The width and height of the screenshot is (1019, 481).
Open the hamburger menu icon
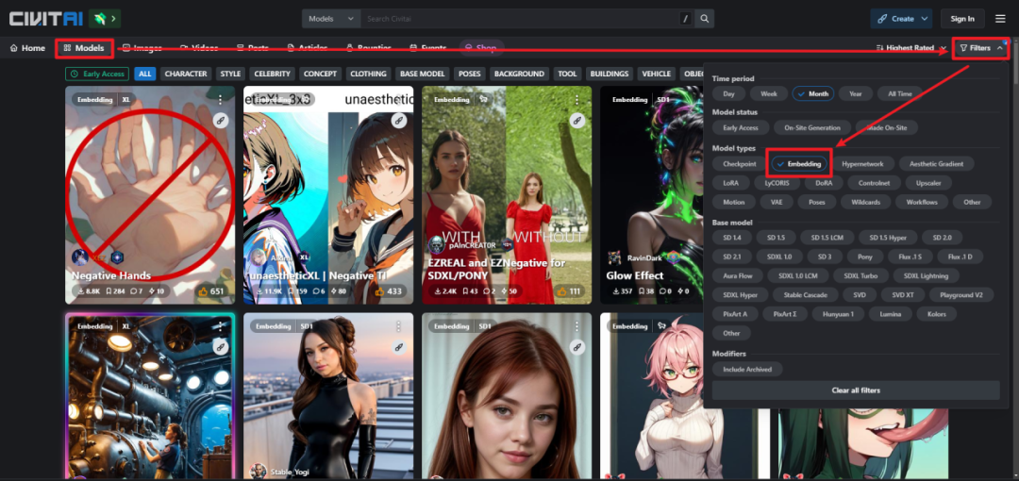pyautogui.click(x=1000, y=18)
